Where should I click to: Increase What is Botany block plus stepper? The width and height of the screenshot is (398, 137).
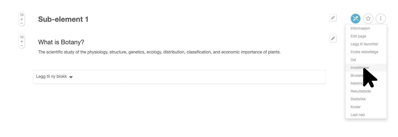[x=22, y=41]
